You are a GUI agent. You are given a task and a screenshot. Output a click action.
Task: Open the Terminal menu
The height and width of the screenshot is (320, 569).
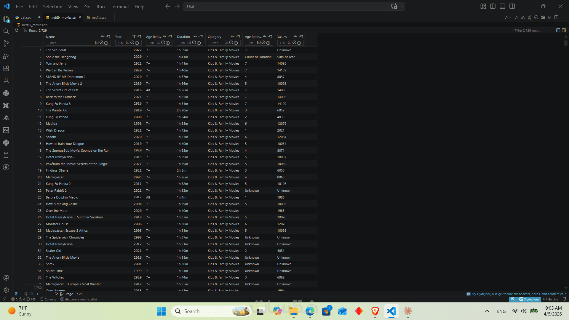119,7
